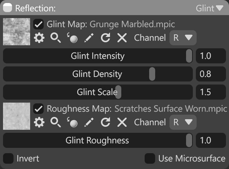
Task: Enable the Use Microsurface checkbox
Action: click(x=150, y=158)
